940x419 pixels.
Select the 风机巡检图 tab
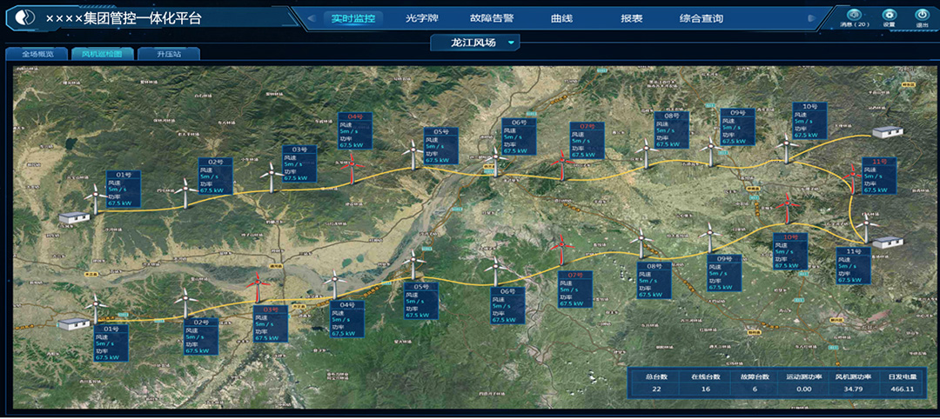click(102, 54)
